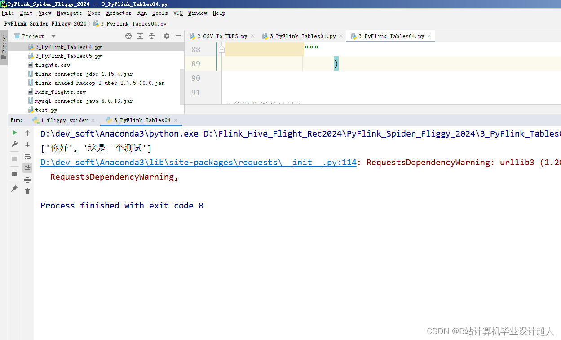This screenshot has height=340, width=561.
Task: Open run configuration wrench settings
Action: pos(14,145)
